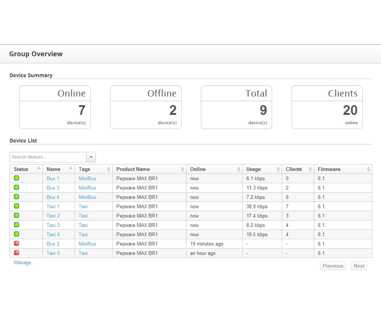Click the 'an hour ago' online value

pyautogui.click(x=203, y=253)
